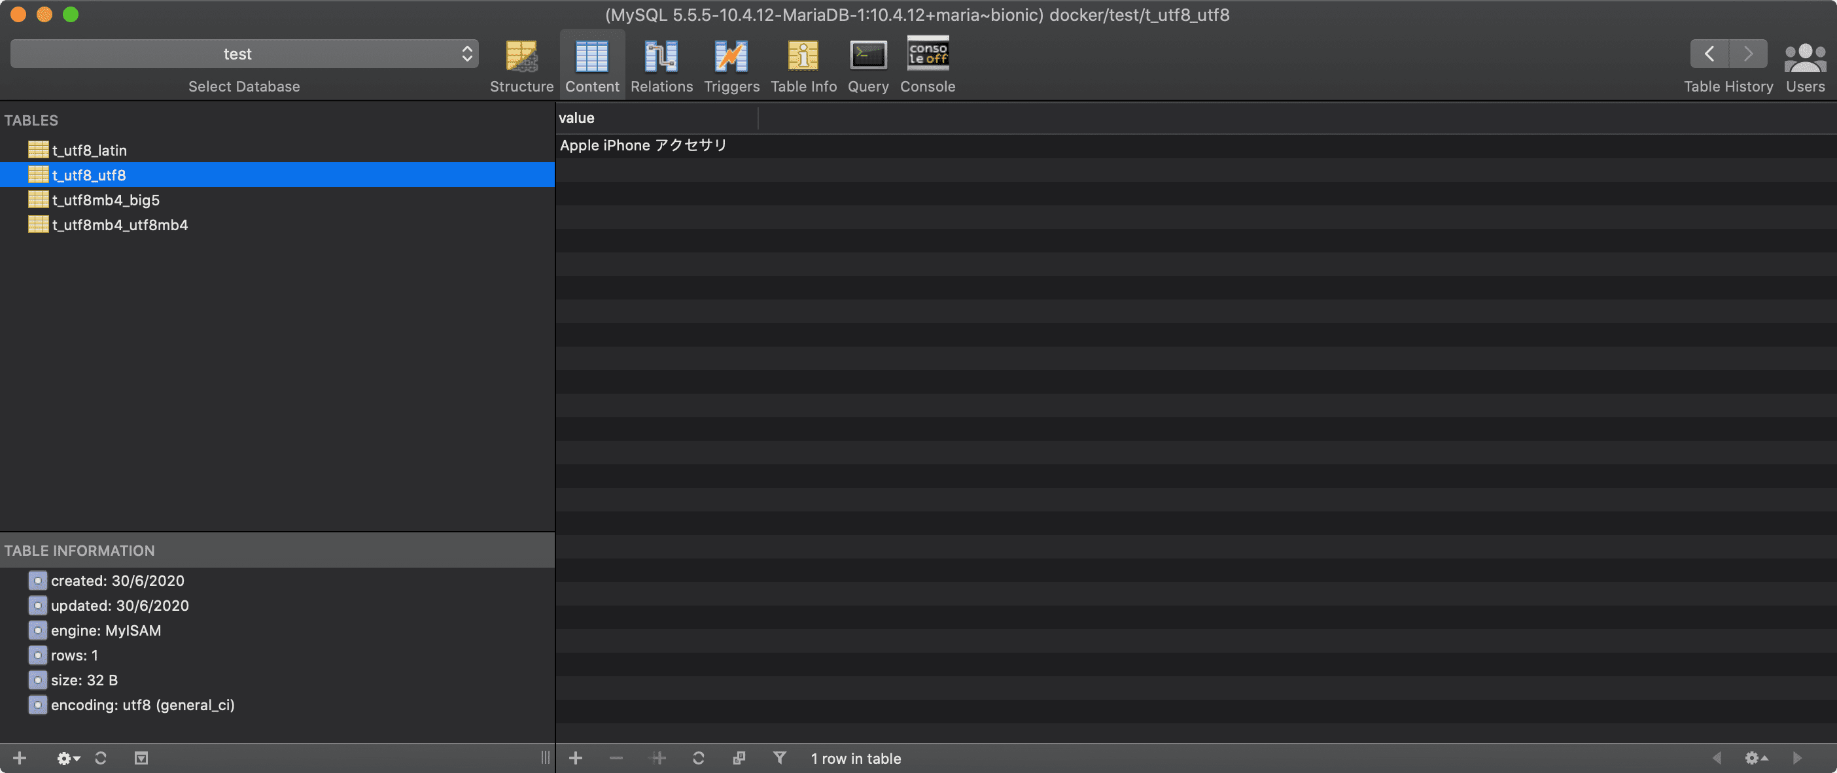Go back in Table History
The height and width of the screenshot is (773, 1837).
click(x=1710, y=53)
